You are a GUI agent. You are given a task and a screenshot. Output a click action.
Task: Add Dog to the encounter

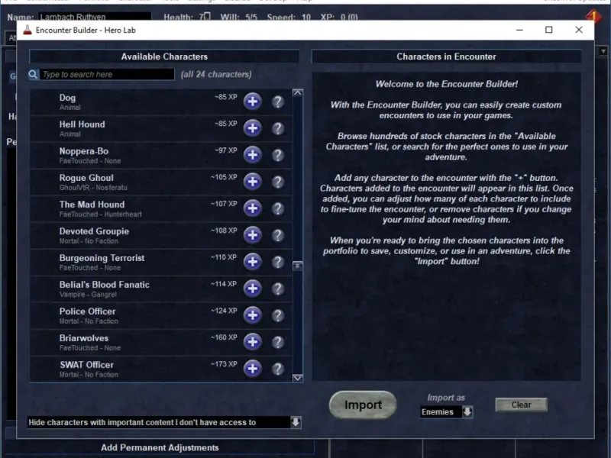coord(253,102)
